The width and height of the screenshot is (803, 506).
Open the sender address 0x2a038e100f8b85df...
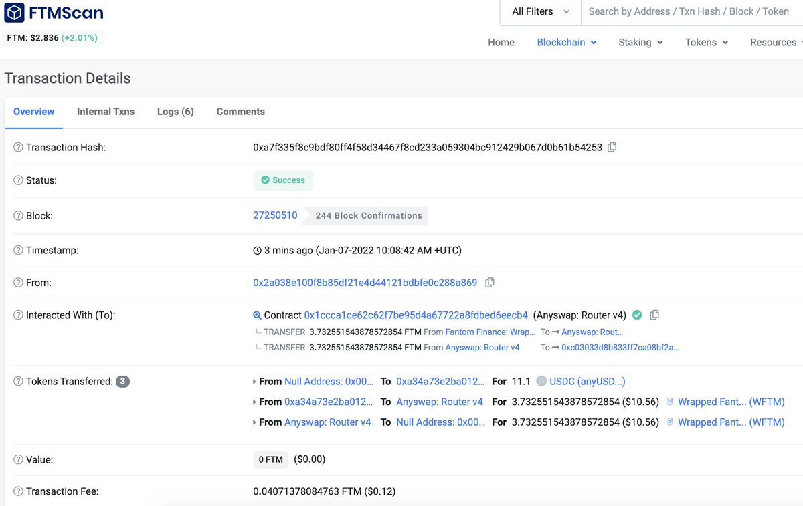point(365,283)
